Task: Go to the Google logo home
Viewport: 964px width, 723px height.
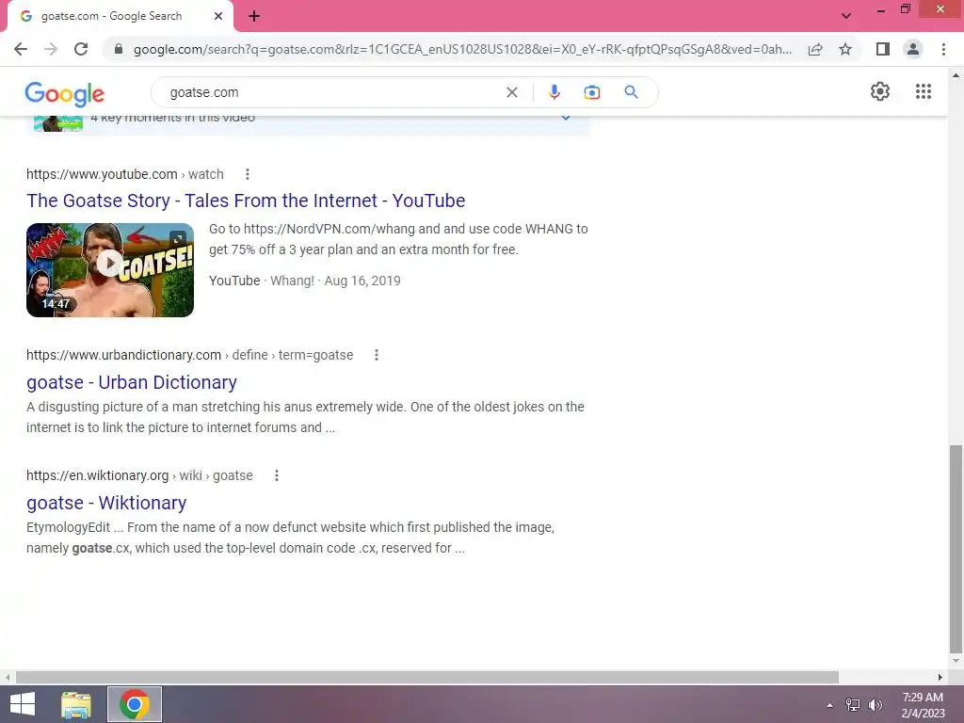Action: [x=65, y=94]
